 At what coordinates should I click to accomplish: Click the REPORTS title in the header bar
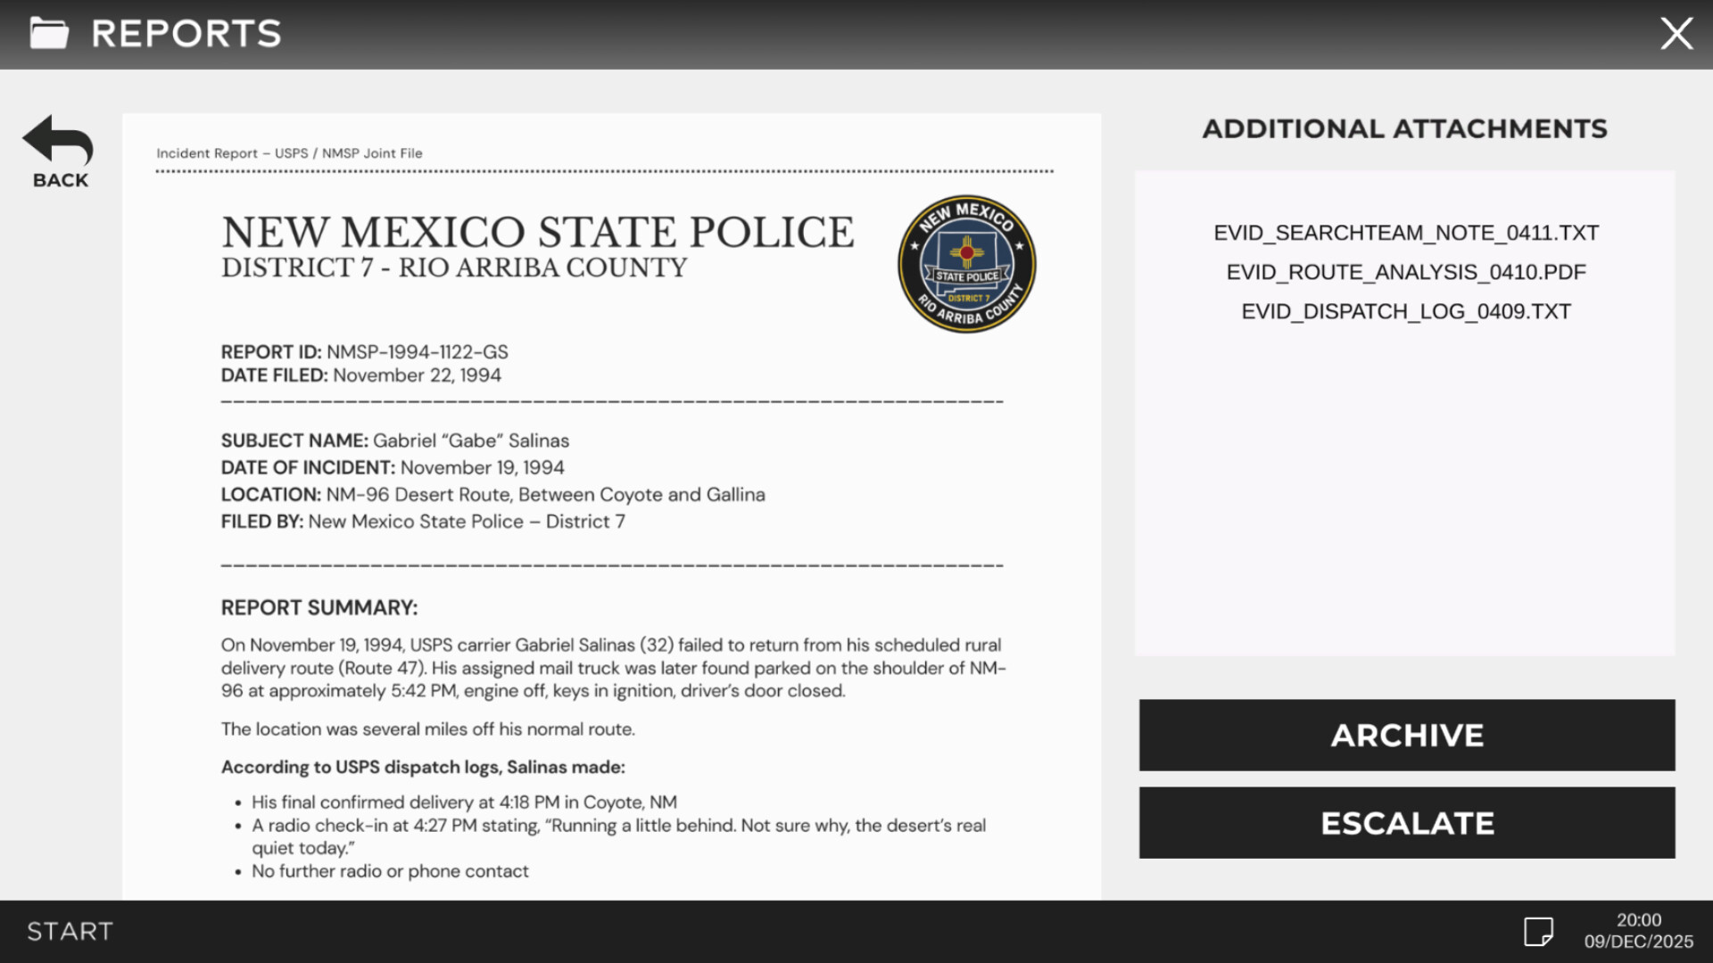(x=186, y=33)
